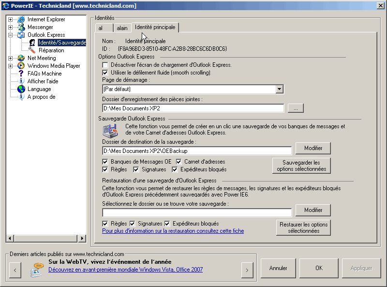Click Sauvegarder les options sélectionnées button

coord(301,166)
